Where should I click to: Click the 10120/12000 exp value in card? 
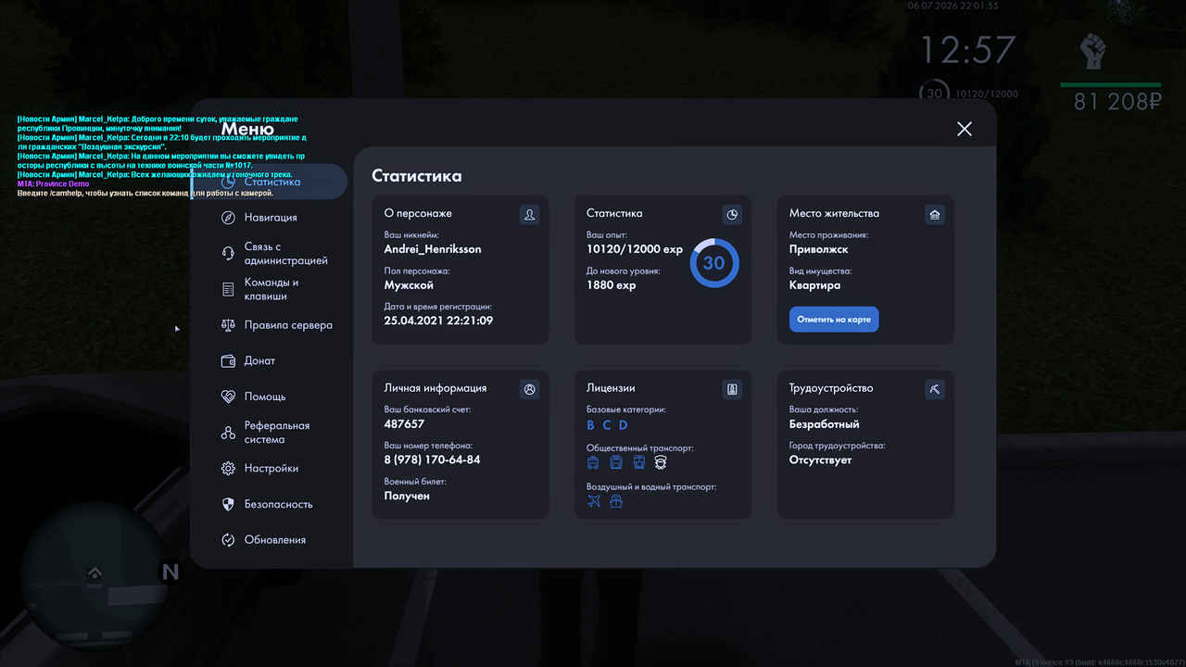pyautogui.click(x=635, y=249)
